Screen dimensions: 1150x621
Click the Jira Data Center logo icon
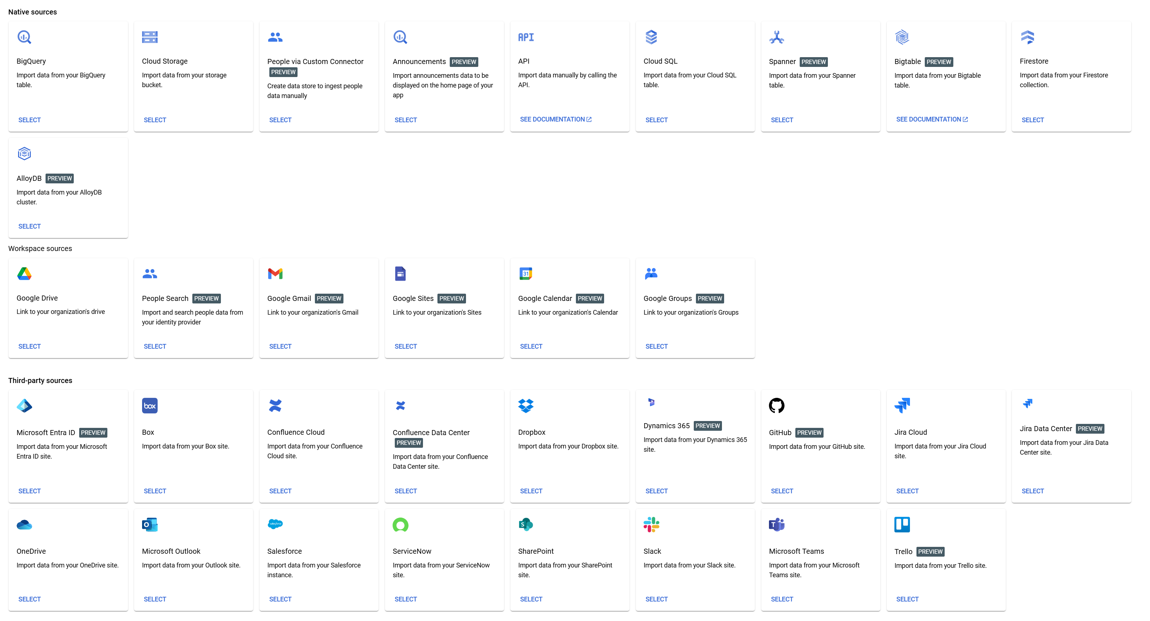click(x=1028, y=403)
